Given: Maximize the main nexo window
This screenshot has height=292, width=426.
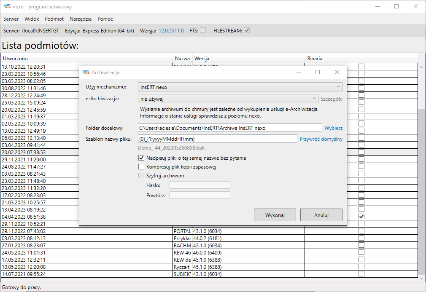Looking at the screenshot, I should (396, 6).
